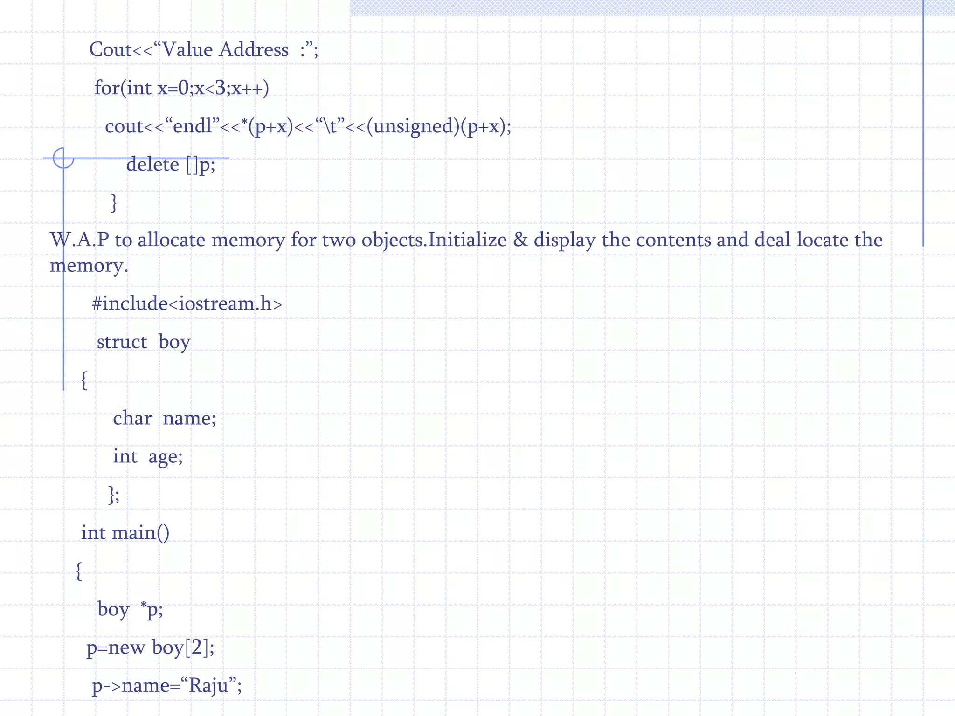
Task: Click the 'int main()' line
Action: 125,533
